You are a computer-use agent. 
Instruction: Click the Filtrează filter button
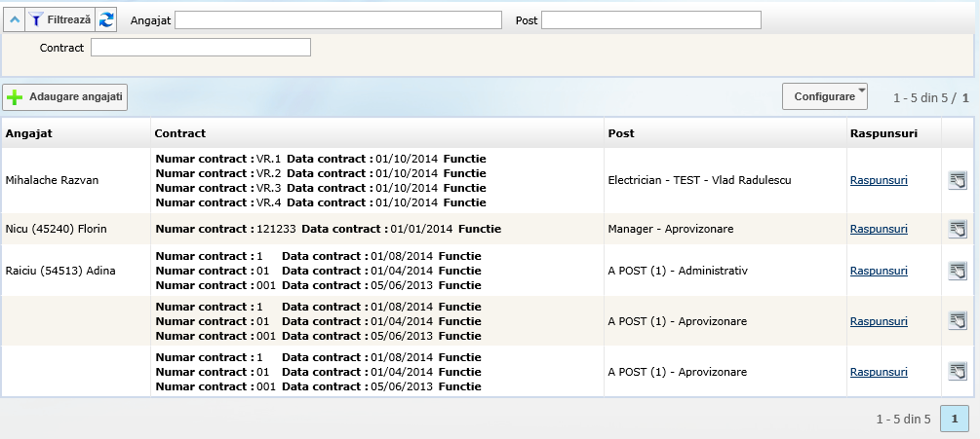59,19
